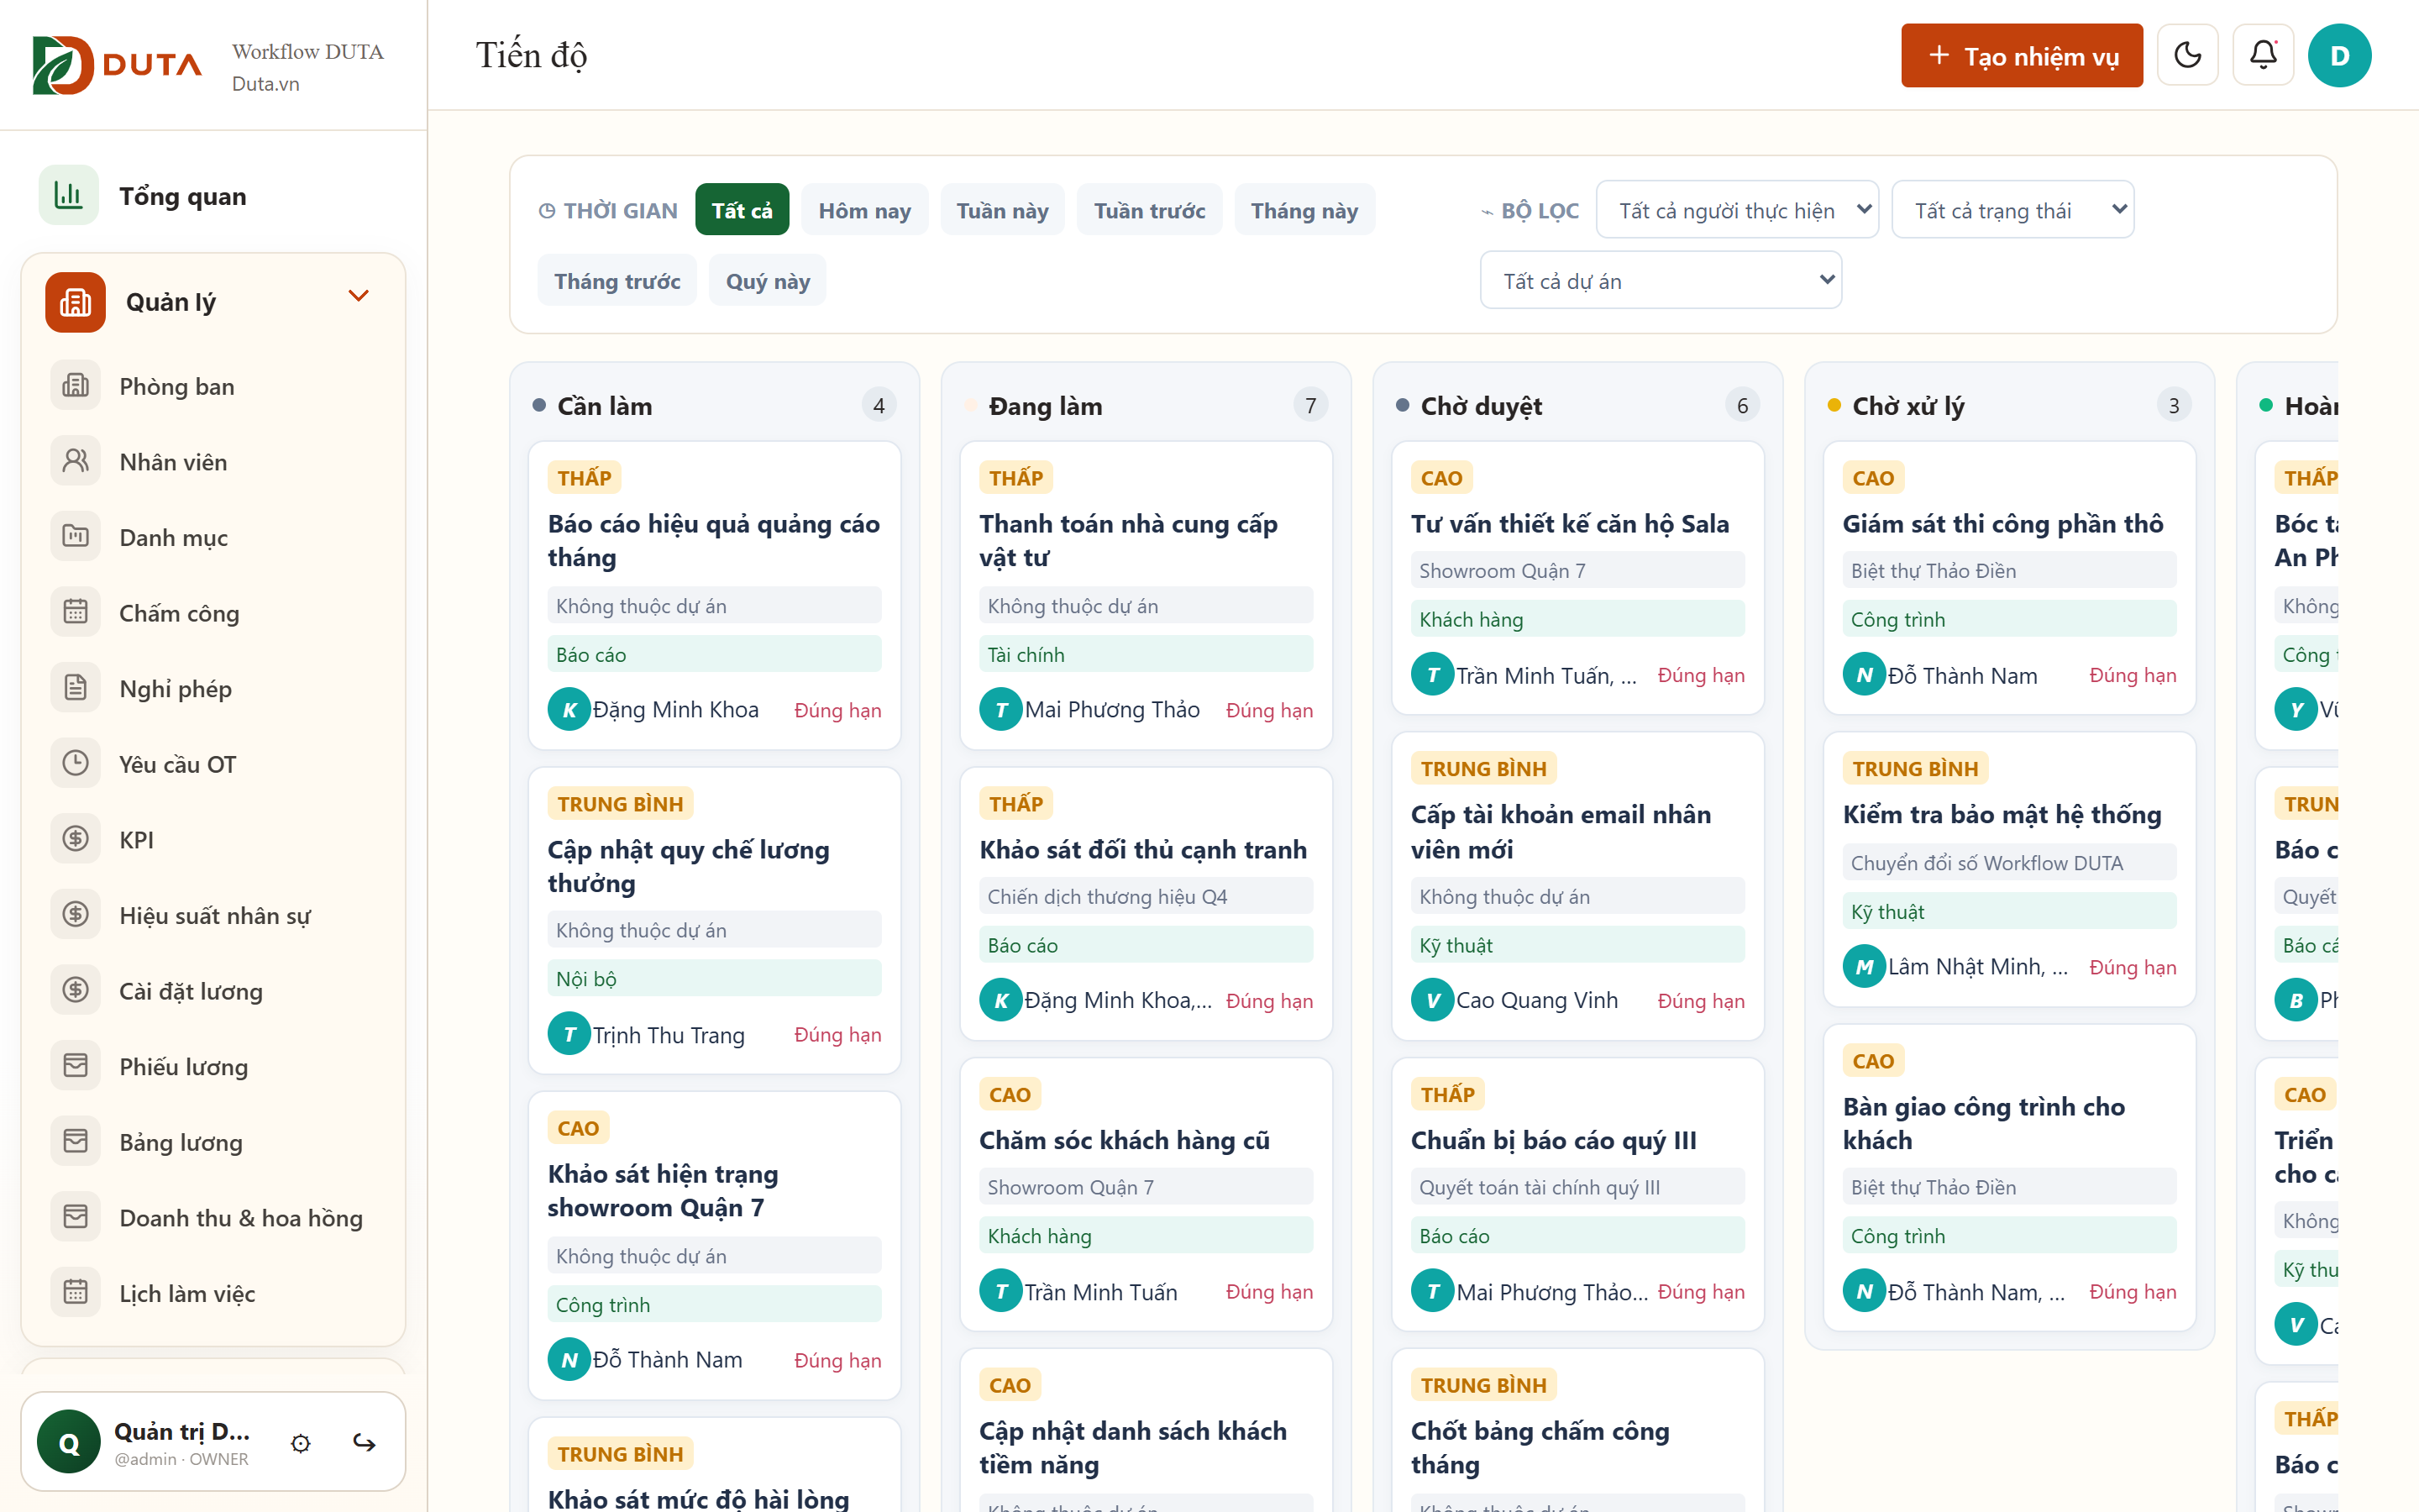This screenshot has height=1512, width=2419.
Task: Open card Chuẩn bị báo cáo quý III
Action: [x=1578, y=1195]
